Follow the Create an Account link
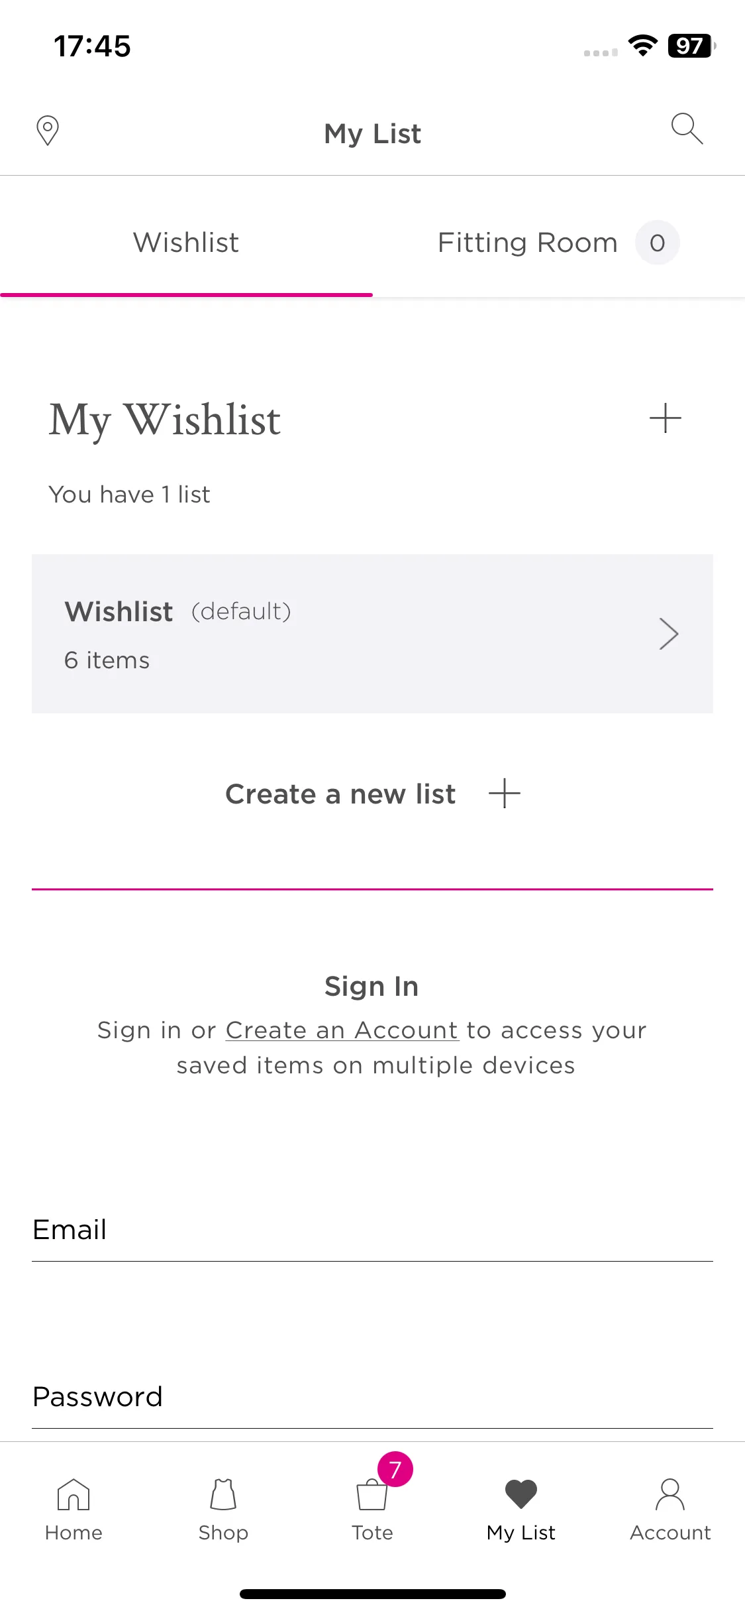Viewport: 745px width, 1615px height. 342,1030
